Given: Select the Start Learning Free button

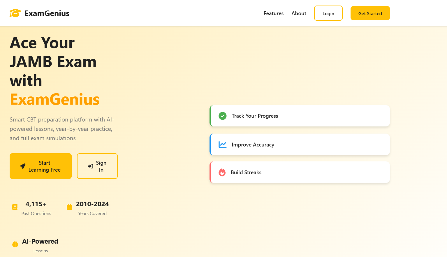Looking at the screenshot, I should (x=41, y=166).
